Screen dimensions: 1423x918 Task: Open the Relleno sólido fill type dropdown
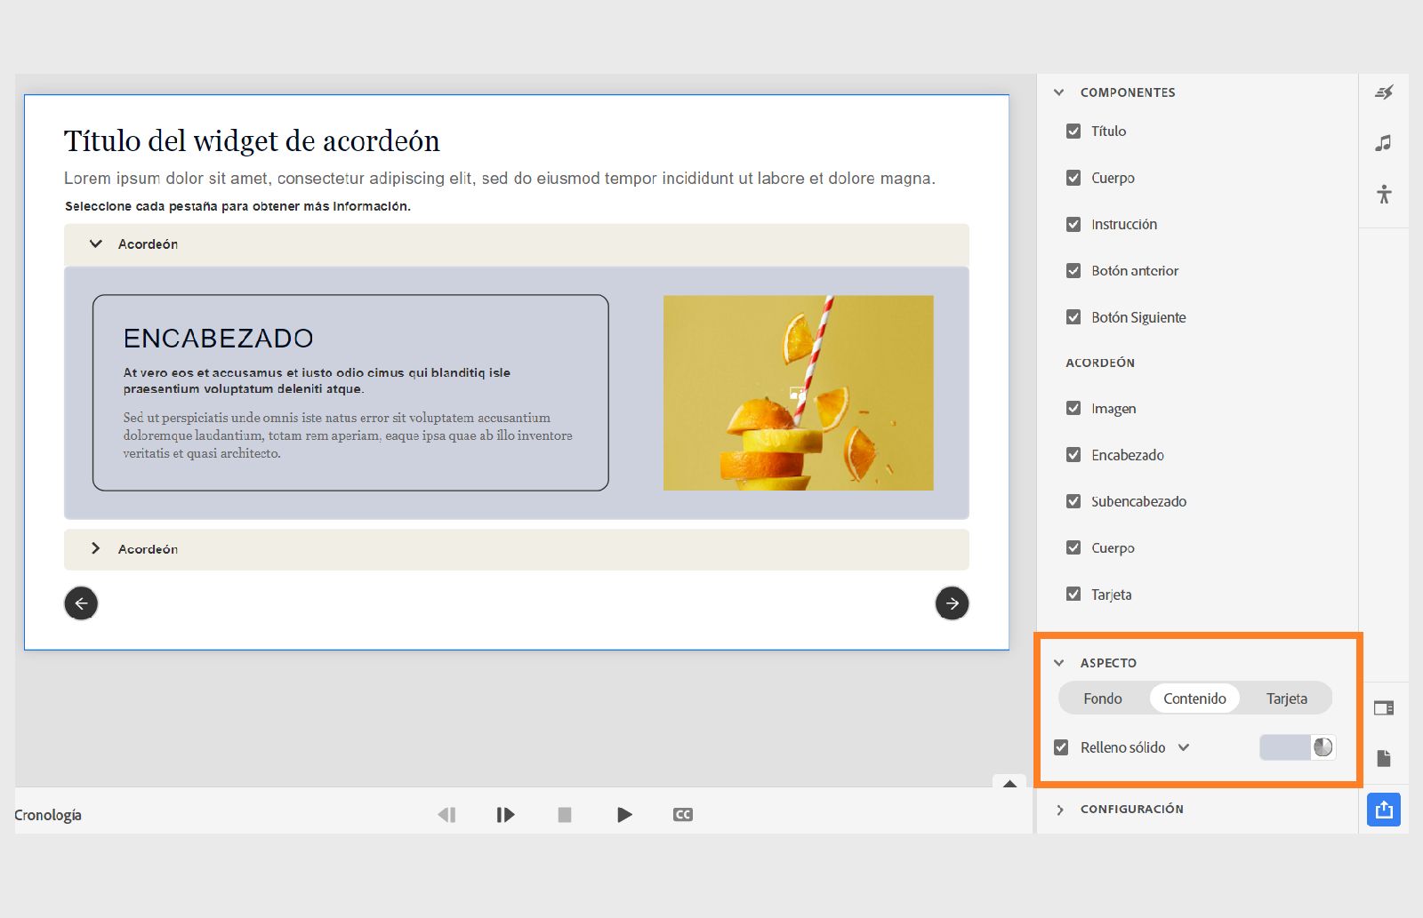(x=1184, y=747)
